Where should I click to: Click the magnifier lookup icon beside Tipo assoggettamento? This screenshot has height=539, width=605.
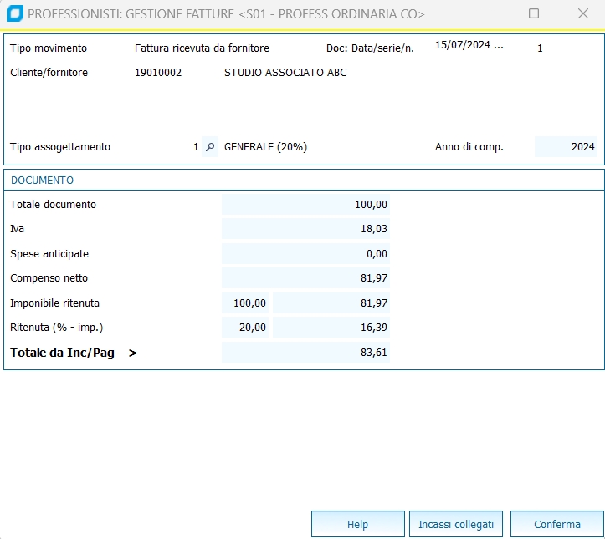point(210,147)
